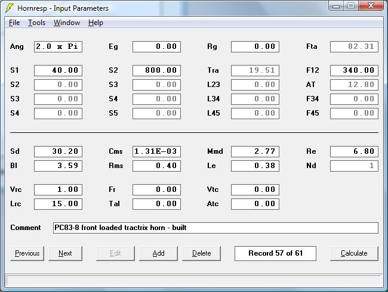Click the F45 input field
The width and height of the screenshot is (388, 292).
pyautogui.click(x=354, y=113)
